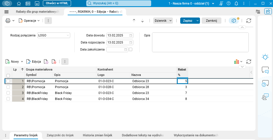Open the bottom panel three-dot menu
Viewport: 273px width, 140px height.
click(x=6, y=135)
